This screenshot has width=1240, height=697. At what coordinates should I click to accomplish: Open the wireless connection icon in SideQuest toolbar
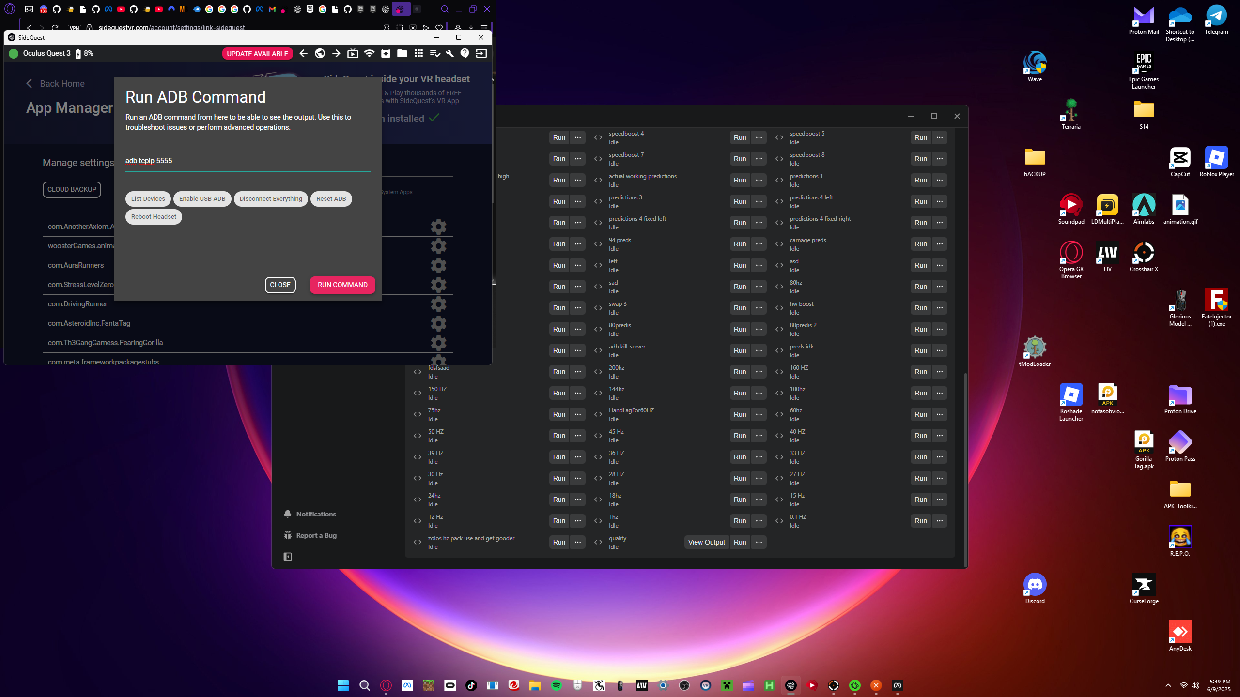pos(369,53)
